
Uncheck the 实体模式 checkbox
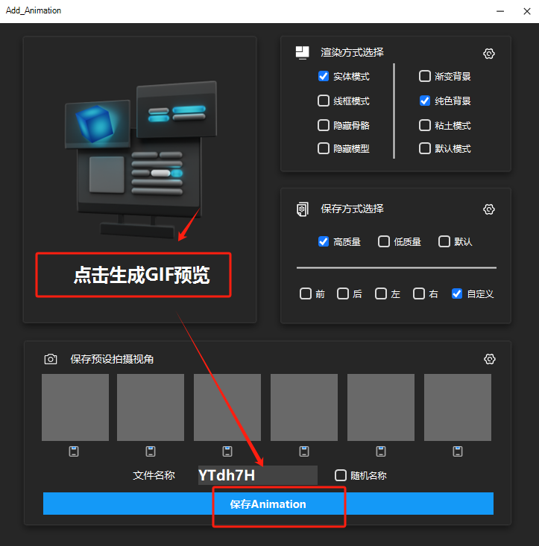(324, 76)
